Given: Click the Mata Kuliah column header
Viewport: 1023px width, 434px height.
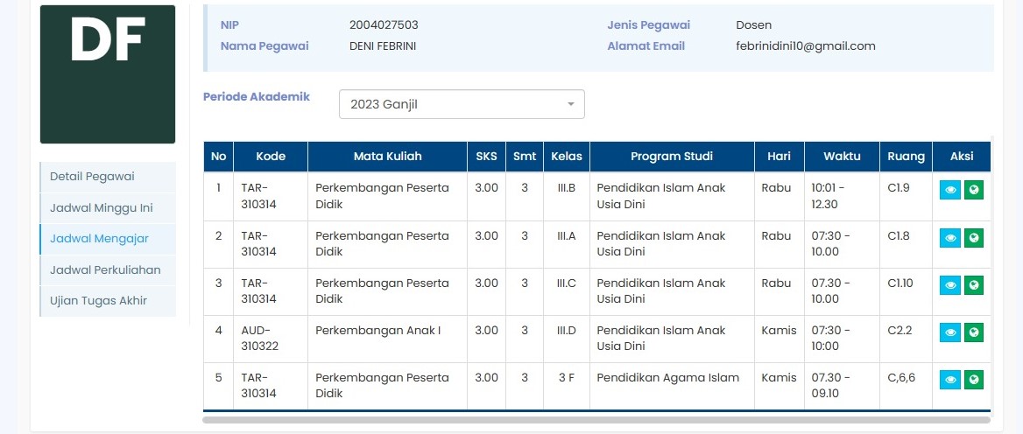Looking at the screenshot, I should [x=387, y=157].
